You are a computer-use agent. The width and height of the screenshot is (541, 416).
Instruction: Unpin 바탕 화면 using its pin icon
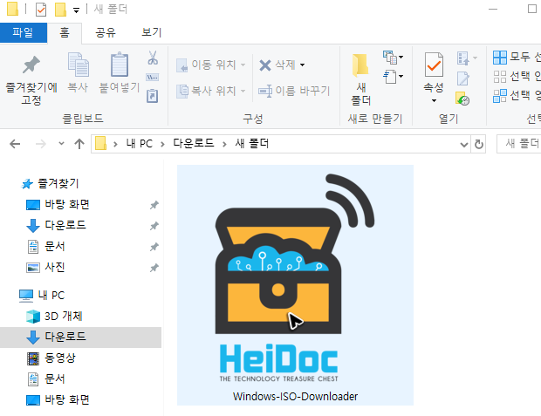[x=154, y=205]
